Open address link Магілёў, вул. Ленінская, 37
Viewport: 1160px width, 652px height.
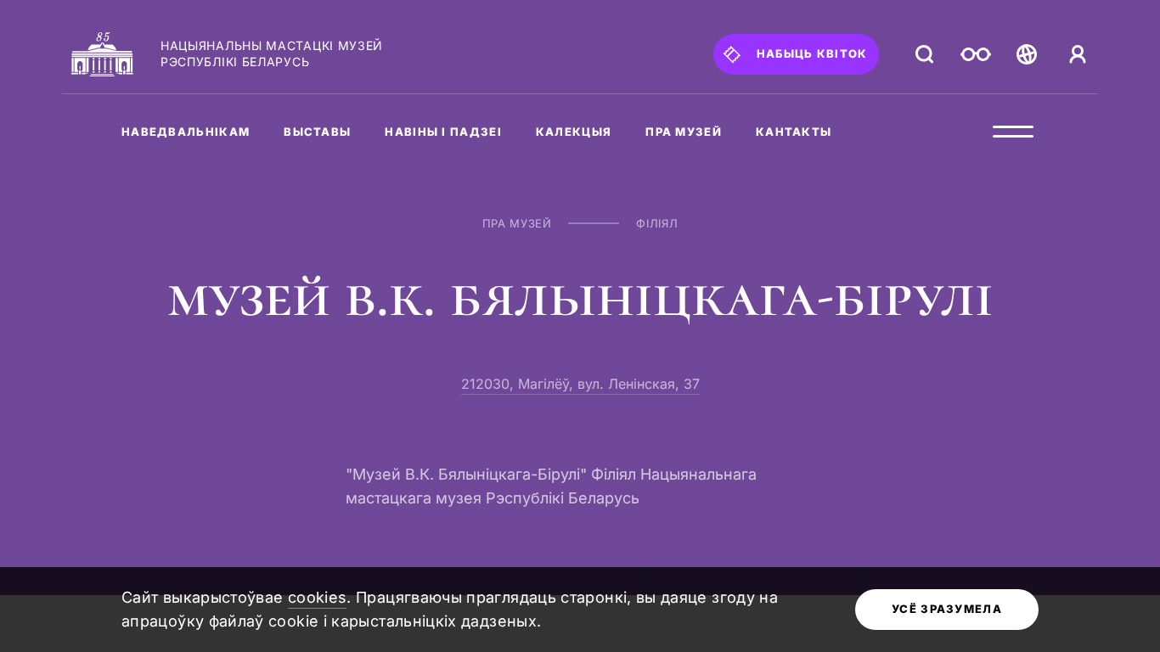pyautogui.click(x=580, y=385)
